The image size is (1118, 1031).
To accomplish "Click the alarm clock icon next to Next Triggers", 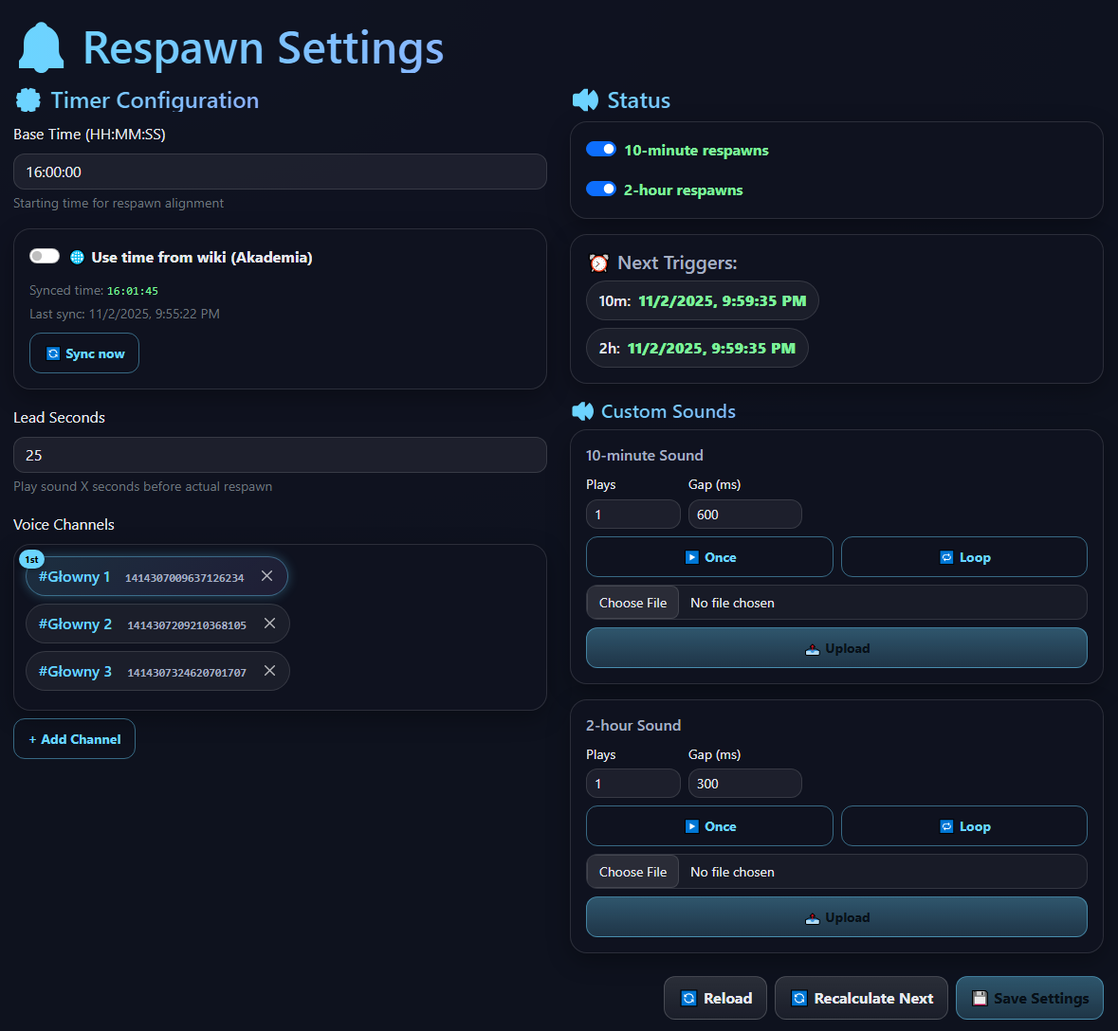I will click(x=598, y=262).
